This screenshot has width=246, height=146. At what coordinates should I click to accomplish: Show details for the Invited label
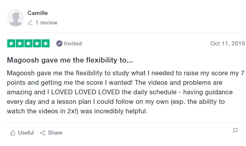point(73,43)
